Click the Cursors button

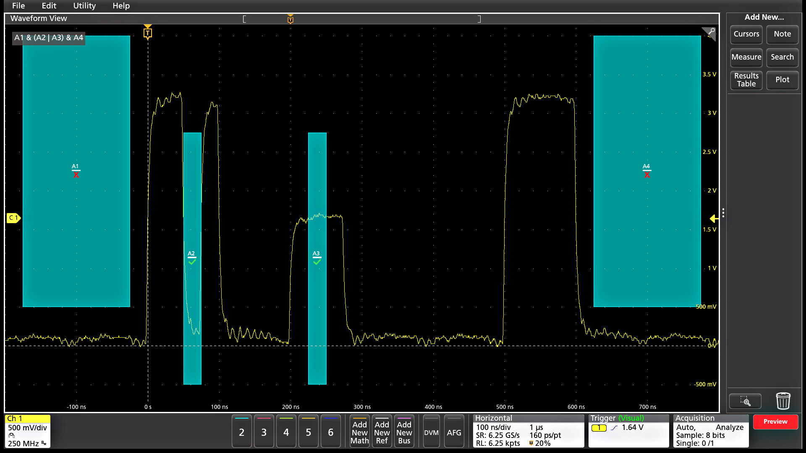(746, 34)
